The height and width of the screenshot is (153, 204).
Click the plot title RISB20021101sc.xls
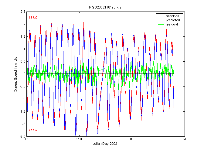pos(105,7)
